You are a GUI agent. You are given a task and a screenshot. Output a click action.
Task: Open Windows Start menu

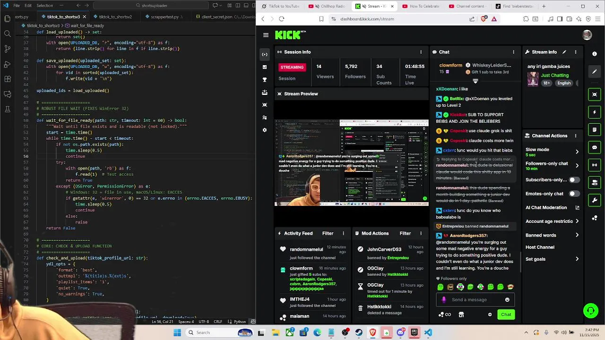pos(177,332)
